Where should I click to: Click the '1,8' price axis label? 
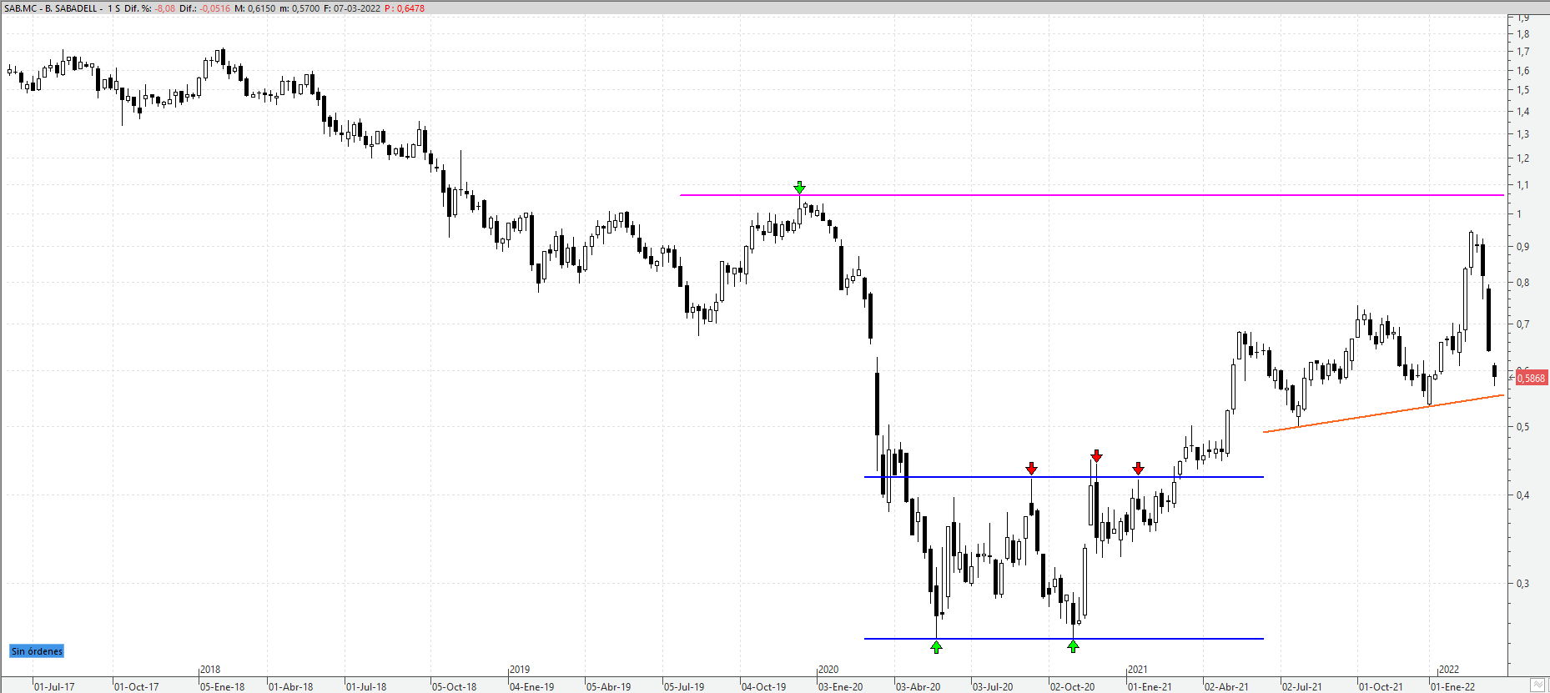[x=1523, y=34]
